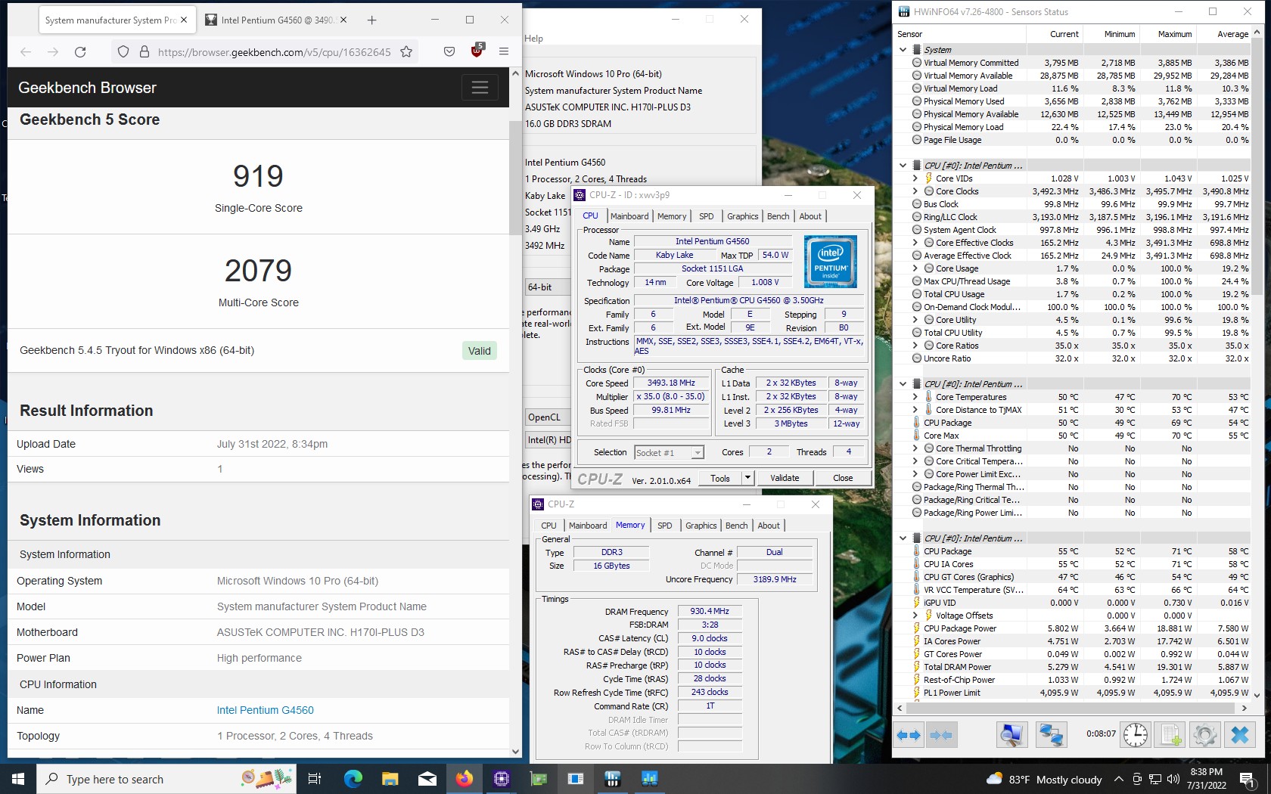Click Close button in CPU-Z
The width and height of the screenshot is (1271, 794).
tap(843, 478)
